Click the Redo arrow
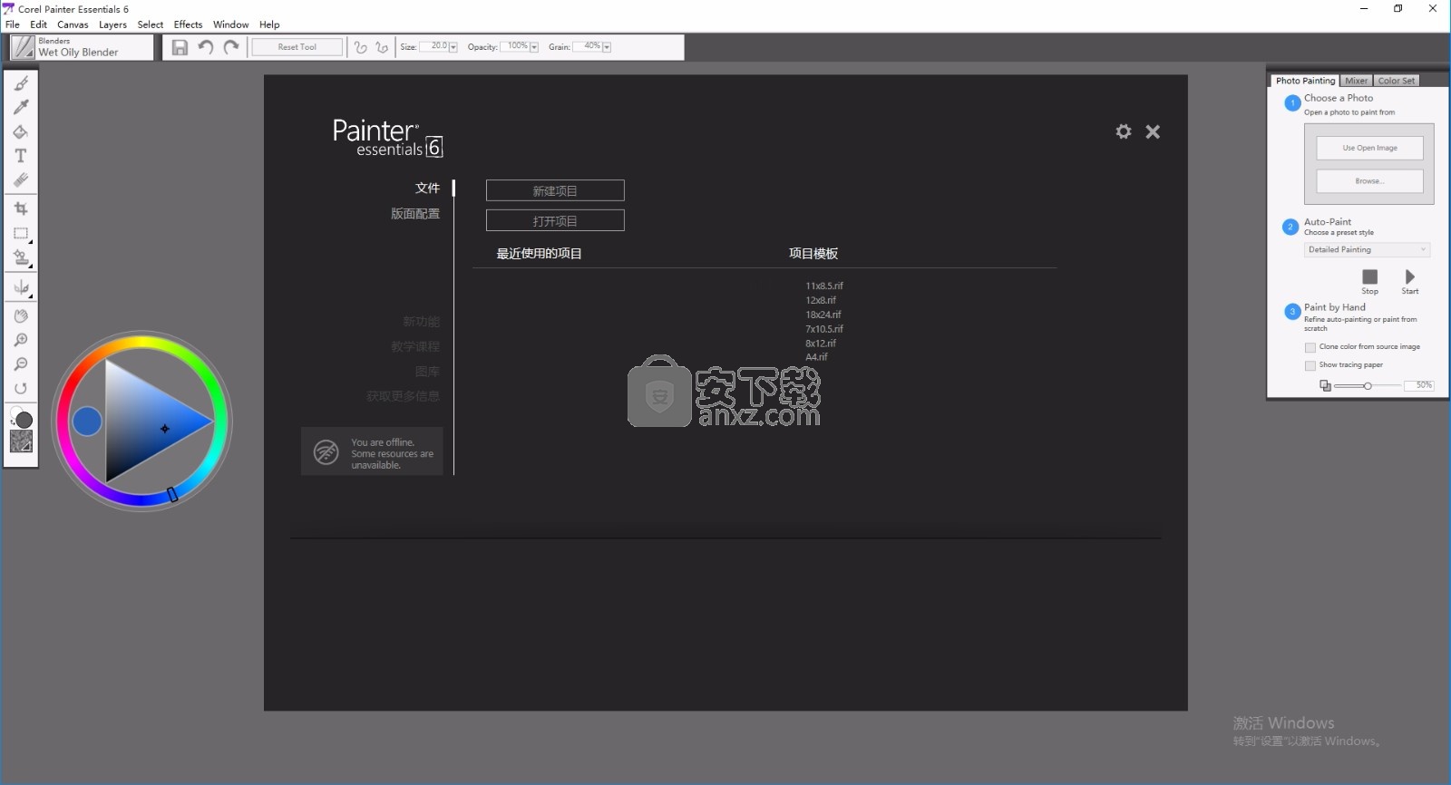 231,47
